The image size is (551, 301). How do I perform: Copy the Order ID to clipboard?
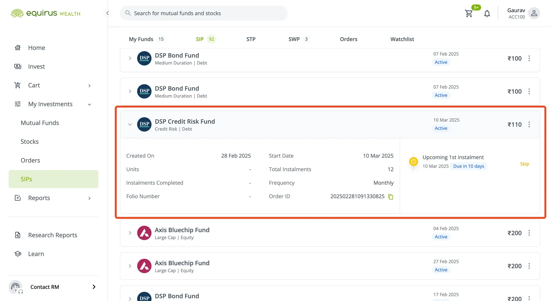[391, 197]
